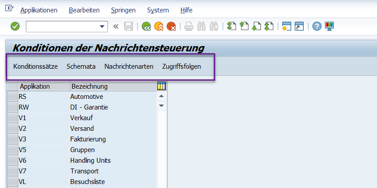Click the yellow Exit icon
Screen dimensions: 377x188
[159, 26]
